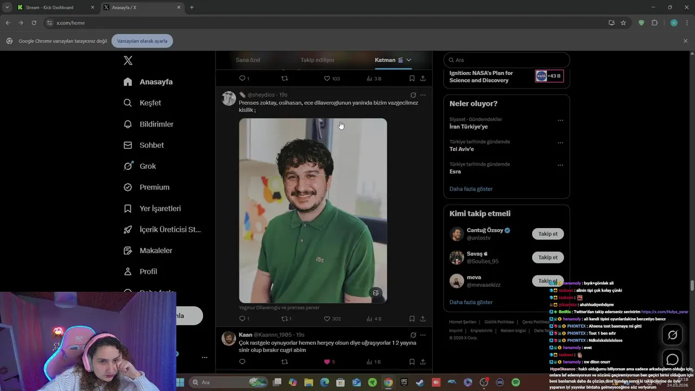Follow Cantuğ Özsoy with Takip et

coord(548,234)
